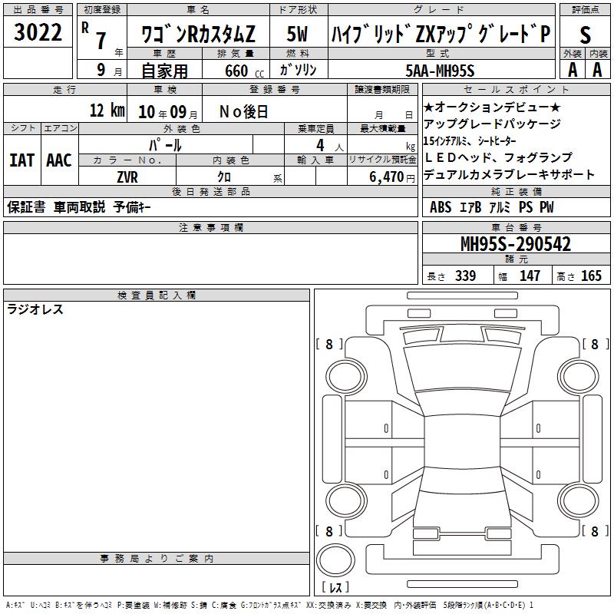Viewport: 614px width, 614px height.
Task: Click the first registration month 9月
Action: 109,70
